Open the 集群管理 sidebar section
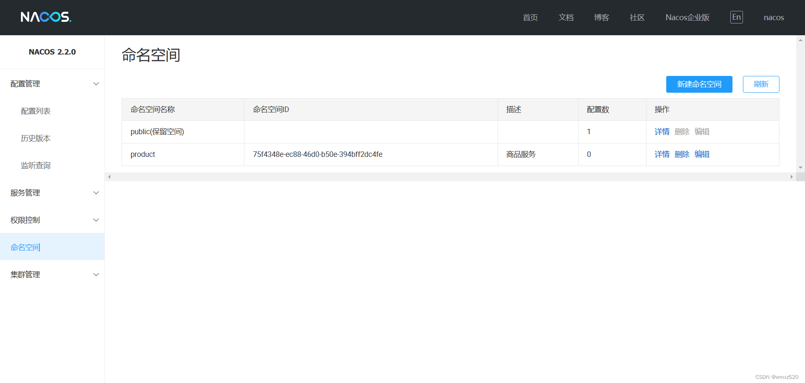805x383 pixels. point(52,275)
